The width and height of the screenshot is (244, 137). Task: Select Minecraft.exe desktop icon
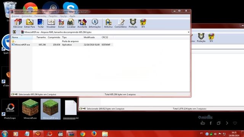(30, 109)
